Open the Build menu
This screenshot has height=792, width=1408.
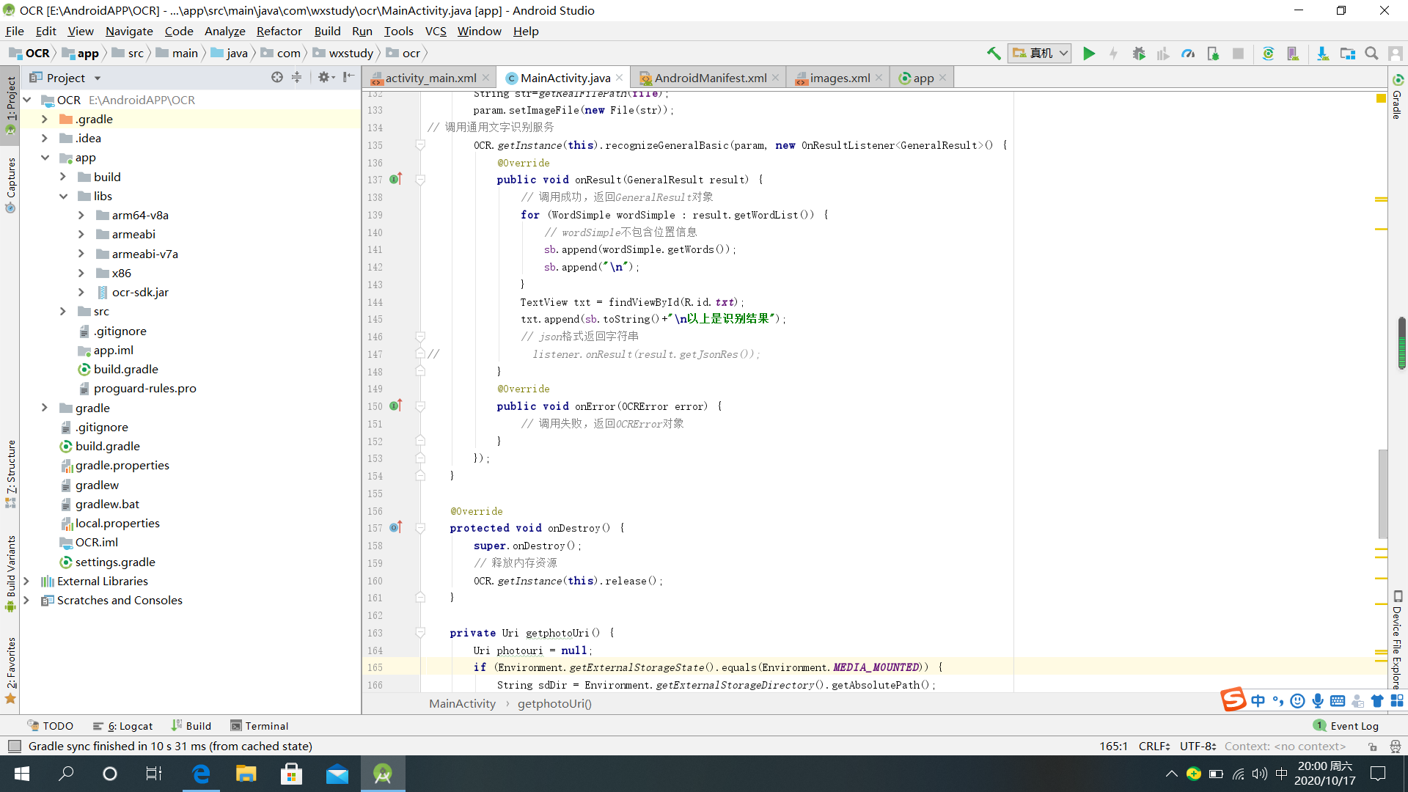[x=327, y=32]
